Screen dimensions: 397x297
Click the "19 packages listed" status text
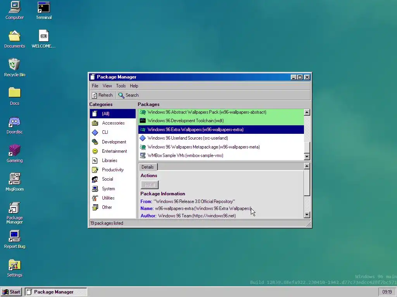click(107, 223)
